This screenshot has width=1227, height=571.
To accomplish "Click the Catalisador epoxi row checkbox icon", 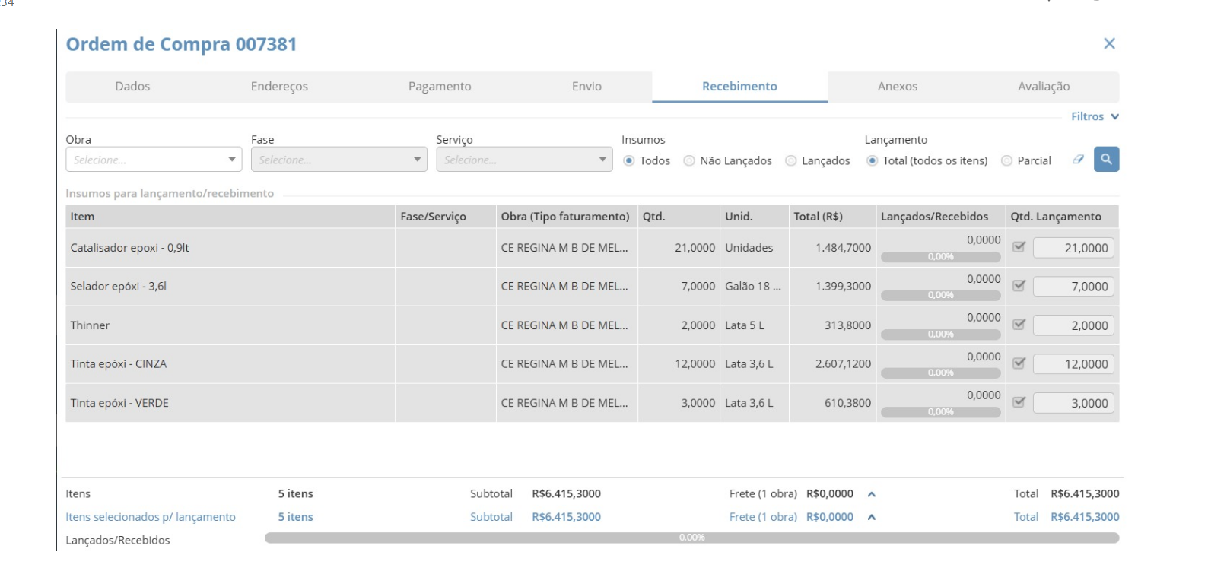I will pos(1019,247).
